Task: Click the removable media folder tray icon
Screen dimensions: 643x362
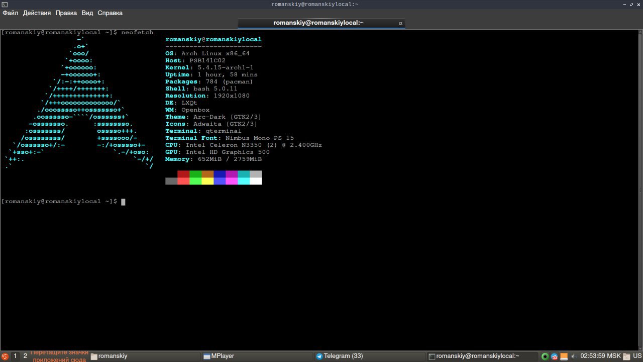Action: click(626, 356)
